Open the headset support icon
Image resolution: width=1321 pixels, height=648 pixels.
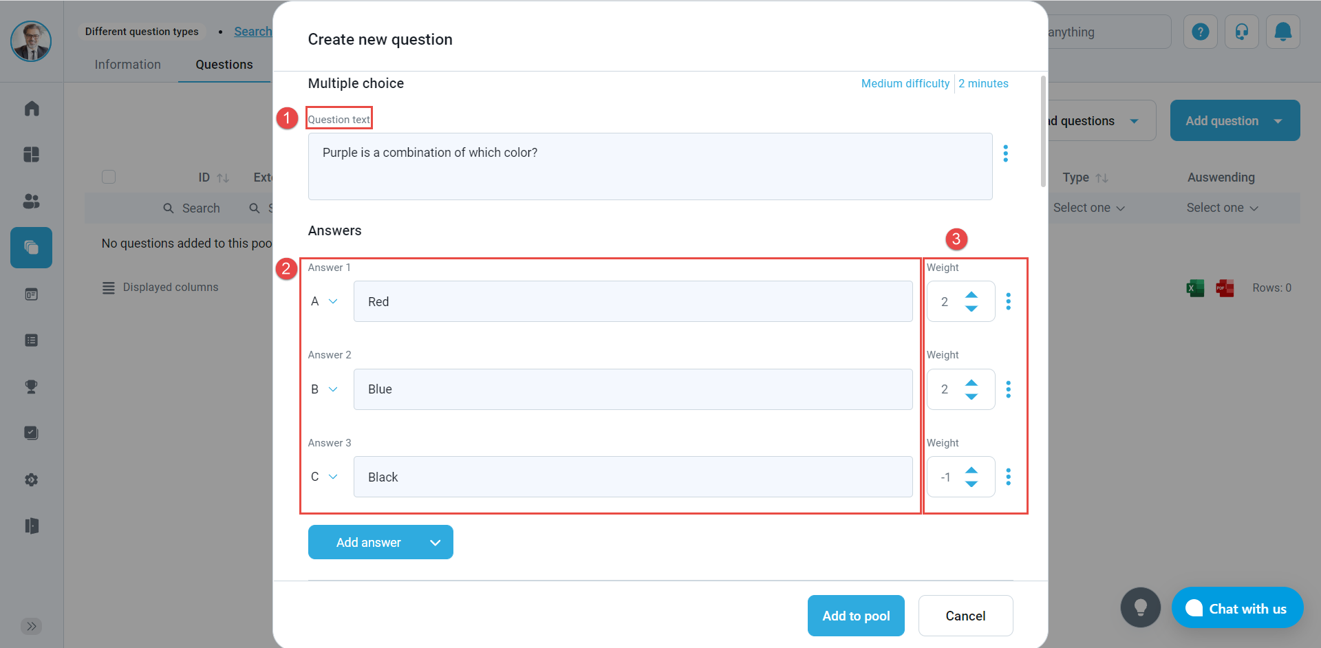[1241, 32]
